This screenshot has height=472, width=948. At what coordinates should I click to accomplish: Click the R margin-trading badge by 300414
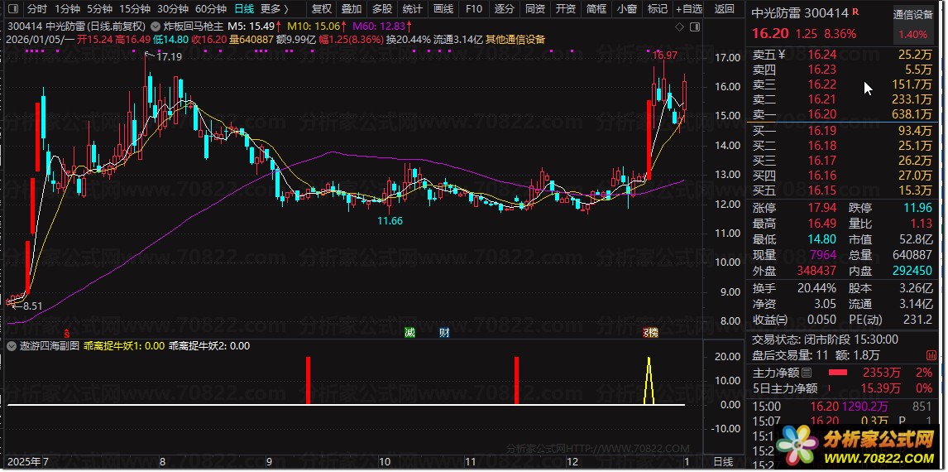(855, 12)
